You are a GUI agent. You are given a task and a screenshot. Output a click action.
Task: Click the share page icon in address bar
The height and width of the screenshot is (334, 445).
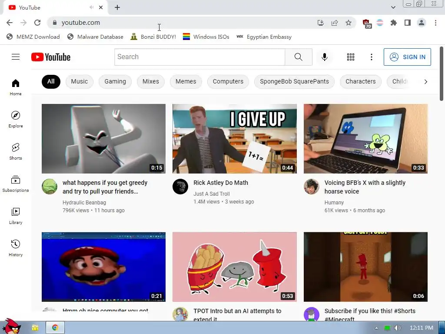335,23
